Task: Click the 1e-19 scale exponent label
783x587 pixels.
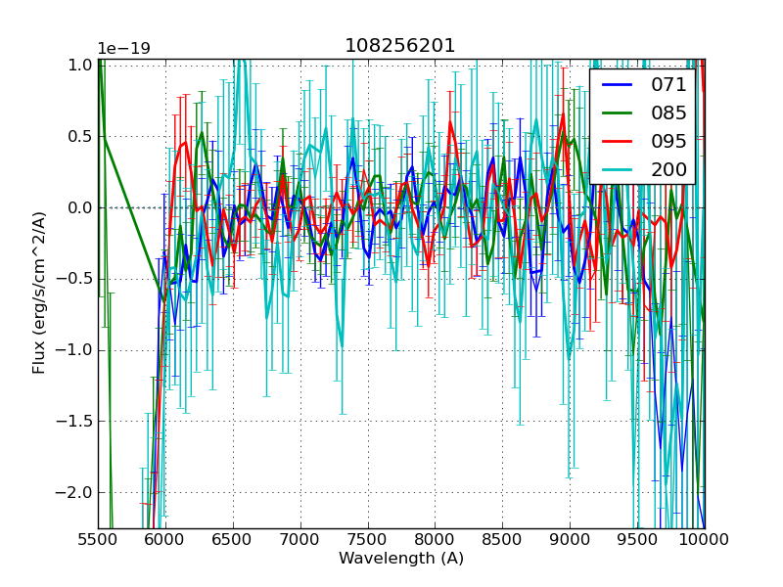Action: (x=123, y=49)
